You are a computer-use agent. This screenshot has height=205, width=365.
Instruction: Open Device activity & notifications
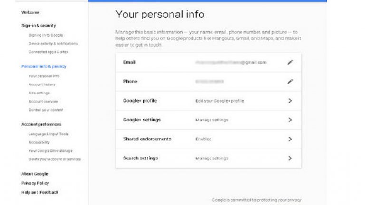[53, 43]
